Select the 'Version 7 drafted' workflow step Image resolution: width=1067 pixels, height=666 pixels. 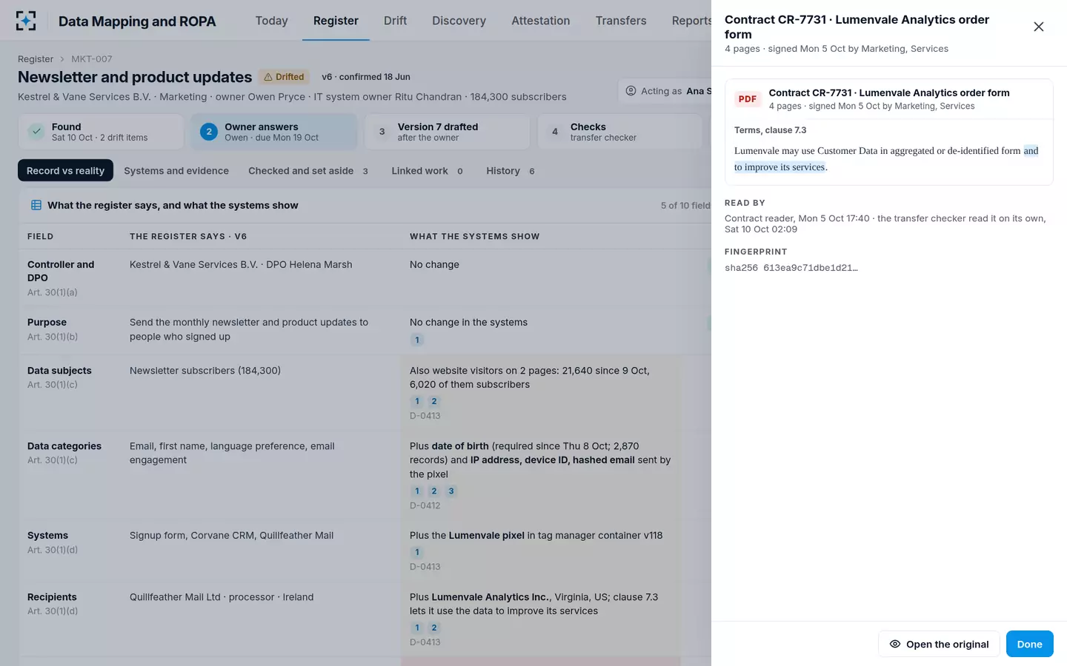pyautogui.click(x=447, y=132)
